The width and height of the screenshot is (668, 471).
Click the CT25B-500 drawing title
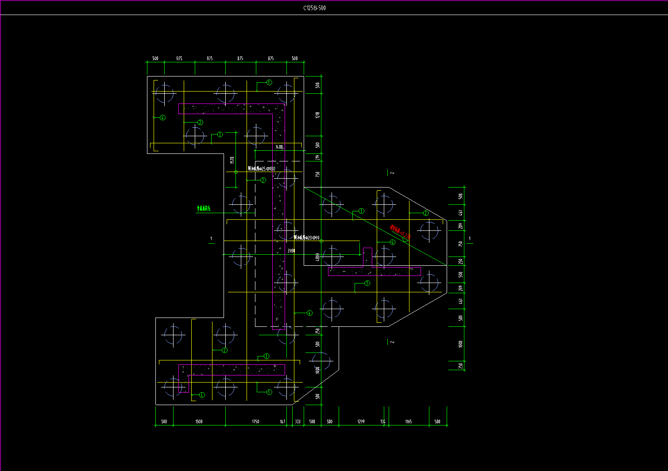click(315, 8)
